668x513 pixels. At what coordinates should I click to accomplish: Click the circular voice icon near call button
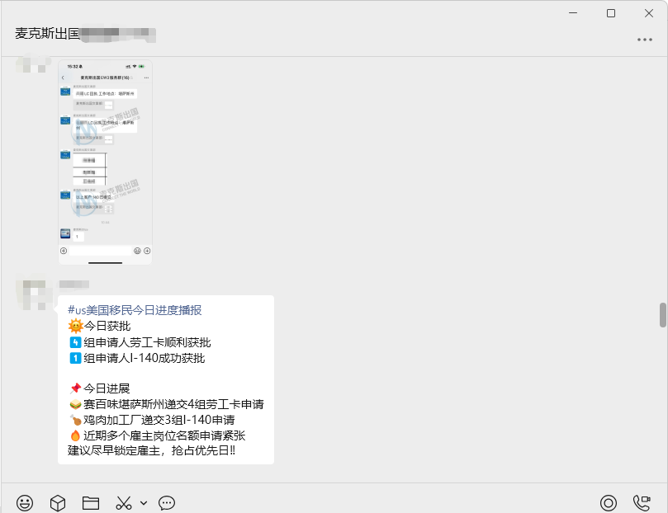pyautogui.click(x=609, y=502)
